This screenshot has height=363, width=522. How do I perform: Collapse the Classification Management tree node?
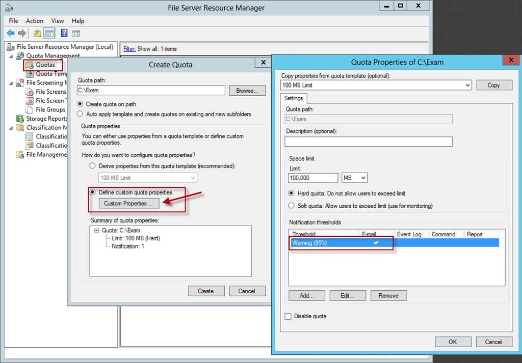(11, 128)
